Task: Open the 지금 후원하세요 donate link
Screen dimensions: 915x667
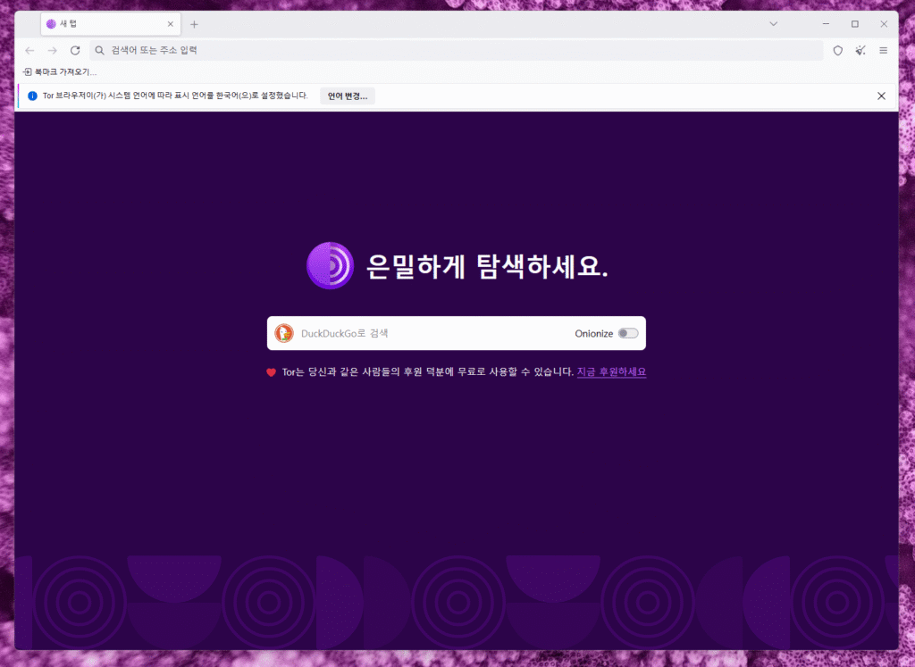Action: 611,372
